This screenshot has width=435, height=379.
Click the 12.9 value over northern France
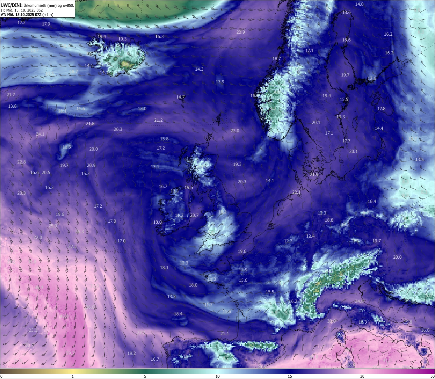243,270
